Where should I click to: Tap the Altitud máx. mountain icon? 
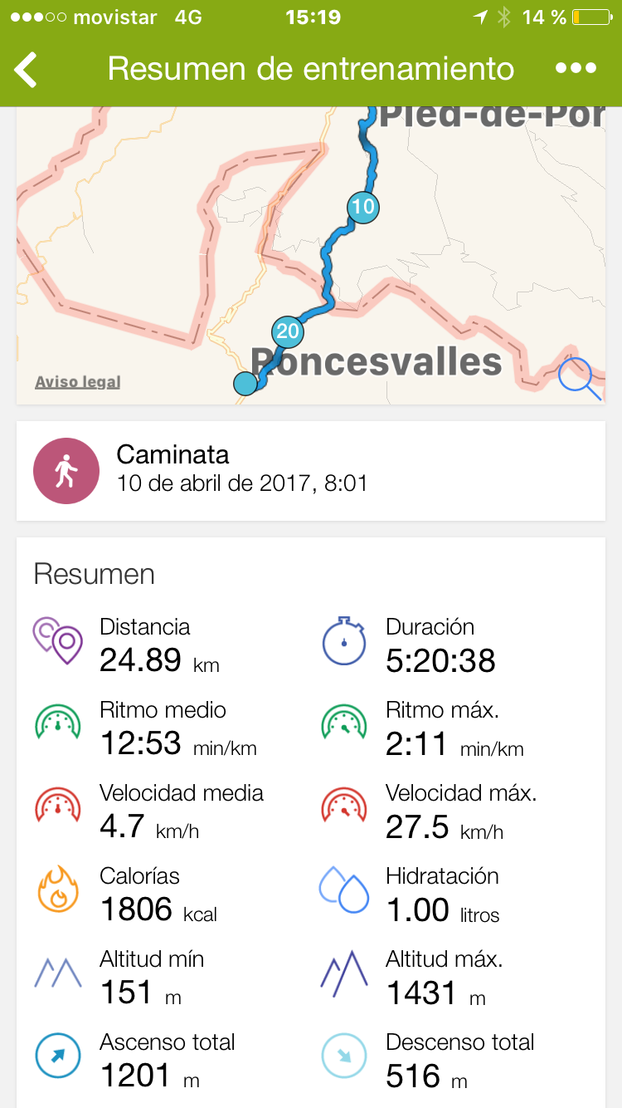click(x=343, y=973)
